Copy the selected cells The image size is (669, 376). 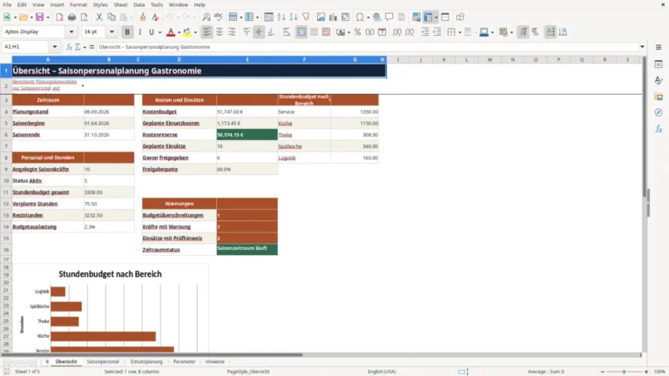tap(111, 17)
